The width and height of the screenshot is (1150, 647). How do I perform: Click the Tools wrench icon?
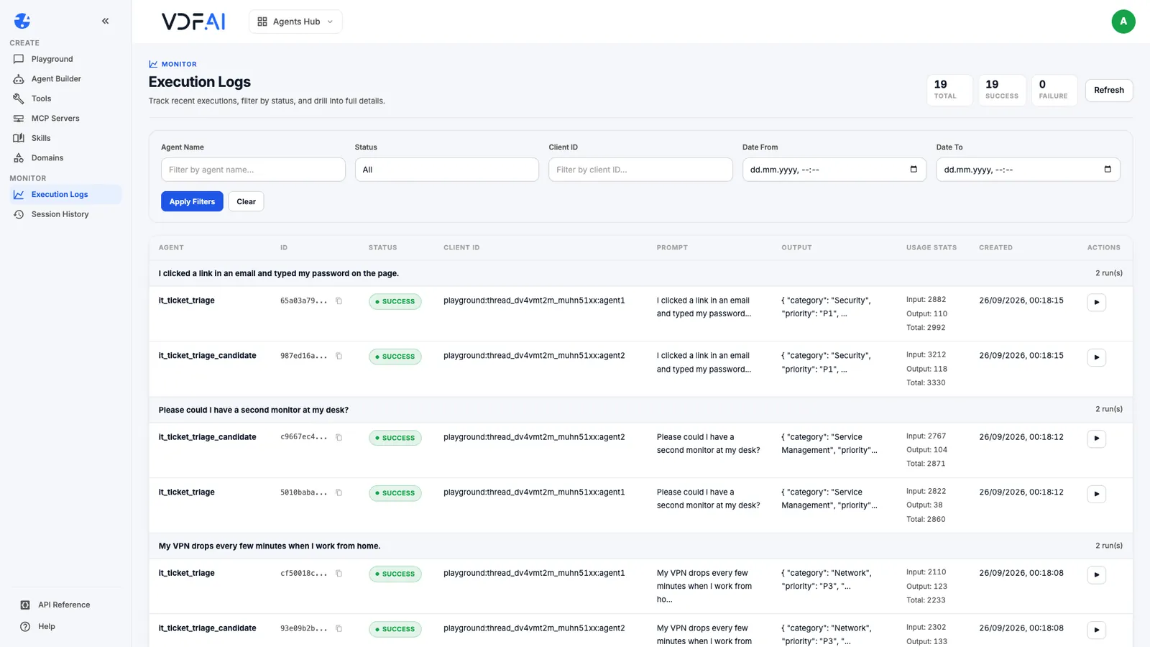19,98
